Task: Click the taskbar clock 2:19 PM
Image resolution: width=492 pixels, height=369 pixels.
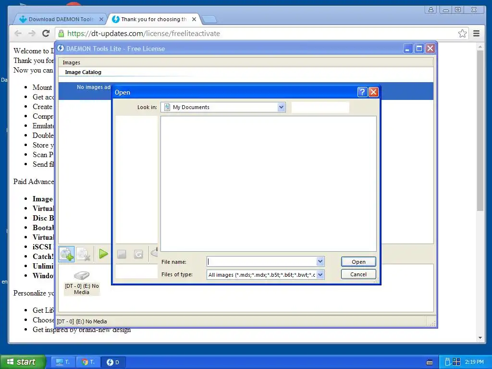Action: pyautogui.click(x=474, y=362)
